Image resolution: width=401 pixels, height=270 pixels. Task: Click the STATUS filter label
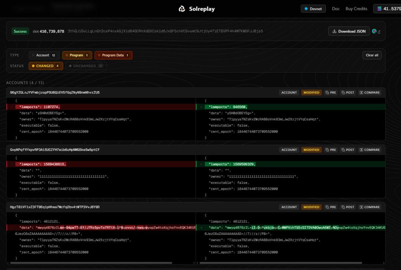[17, 66]
